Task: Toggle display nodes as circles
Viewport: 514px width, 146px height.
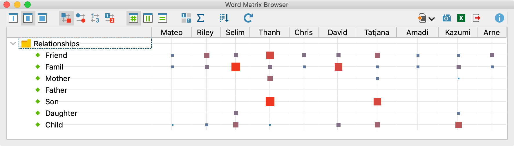Action: [81, 18]
